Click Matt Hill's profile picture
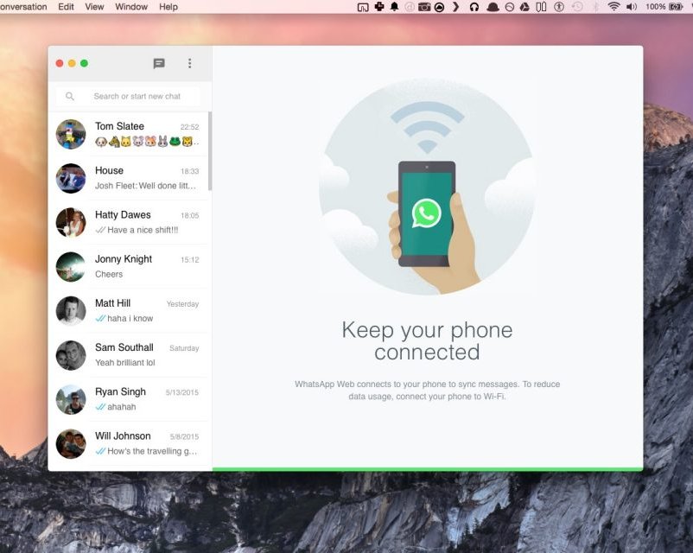Viewport: 693px width, 553px height. [71, 311]
